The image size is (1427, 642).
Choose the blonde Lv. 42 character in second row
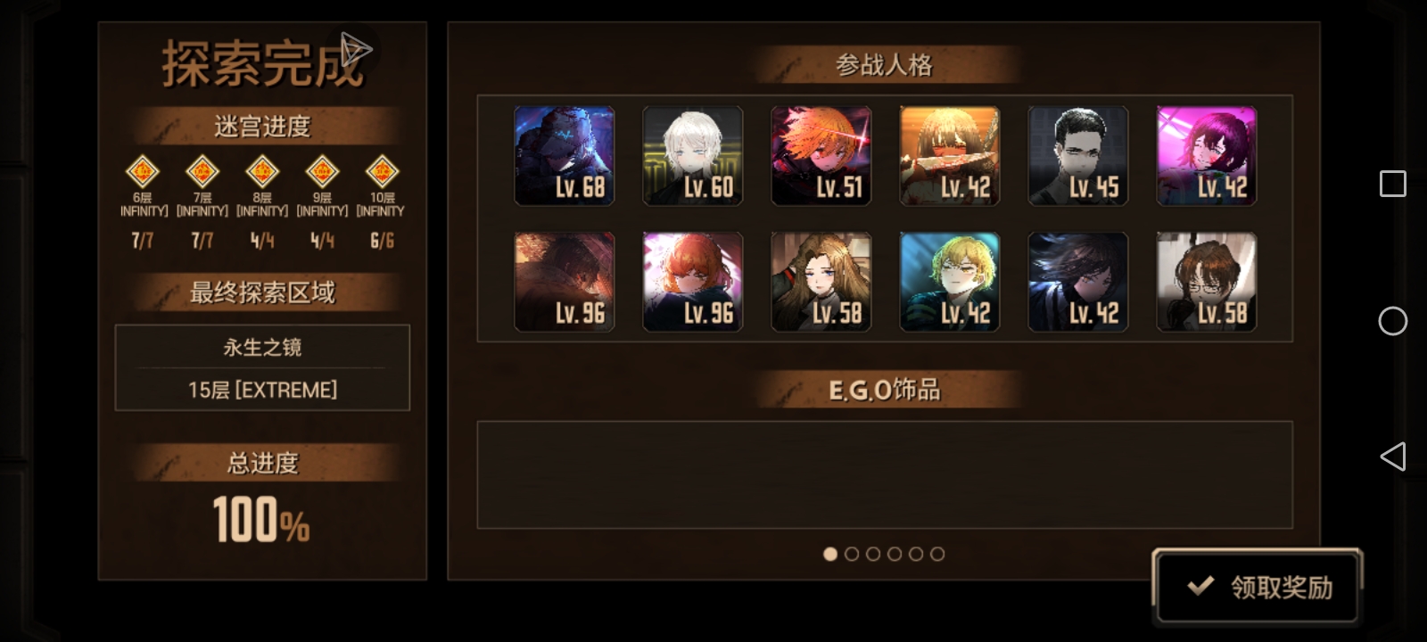pyautogui.click(x=950, y=282)
